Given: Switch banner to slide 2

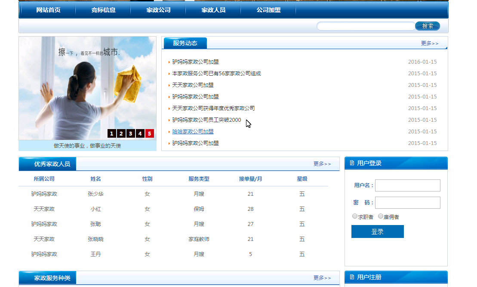Looking at the screenshot, I should tap(121, 134).
